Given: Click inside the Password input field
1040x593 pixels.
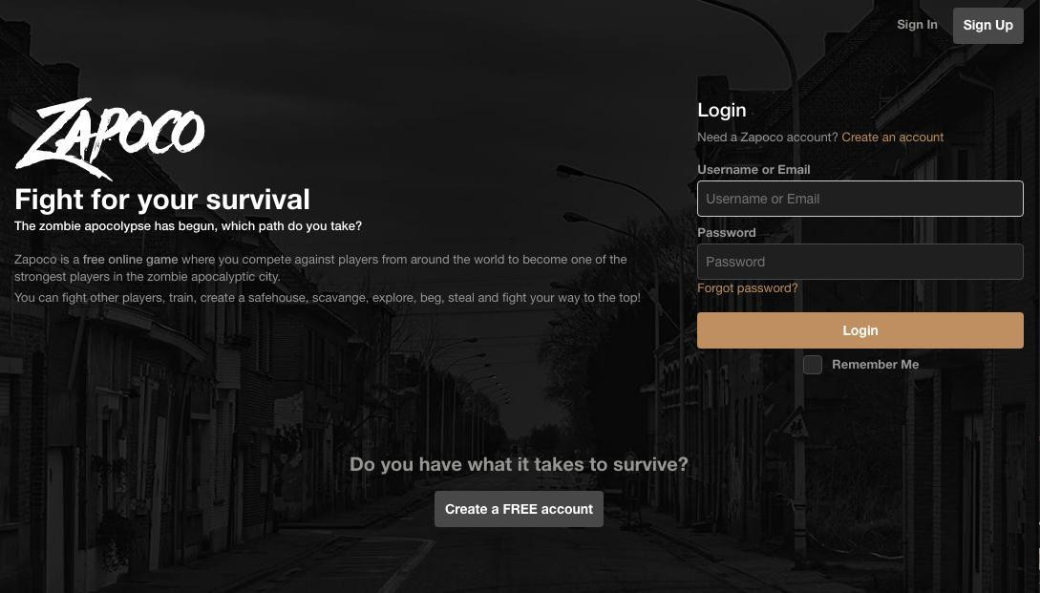Looking at the screenshot, I should tap(860, 262).
